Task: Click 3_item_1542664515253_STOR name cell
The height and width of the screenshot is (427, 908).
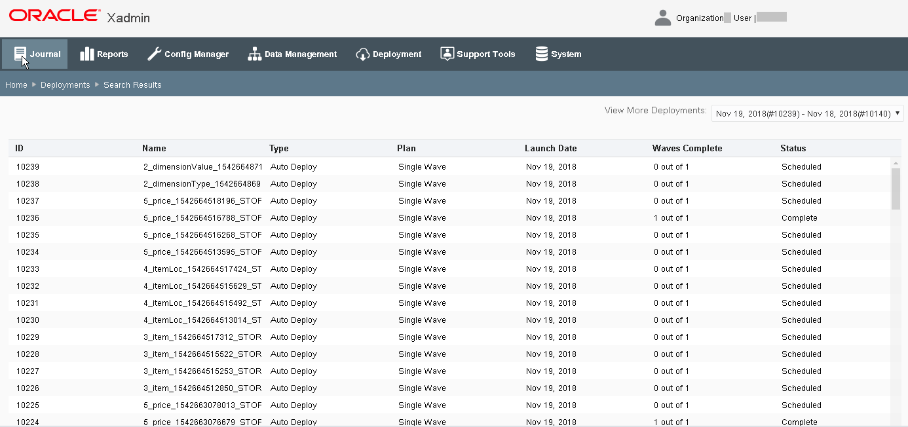Action: pos(202,371)
